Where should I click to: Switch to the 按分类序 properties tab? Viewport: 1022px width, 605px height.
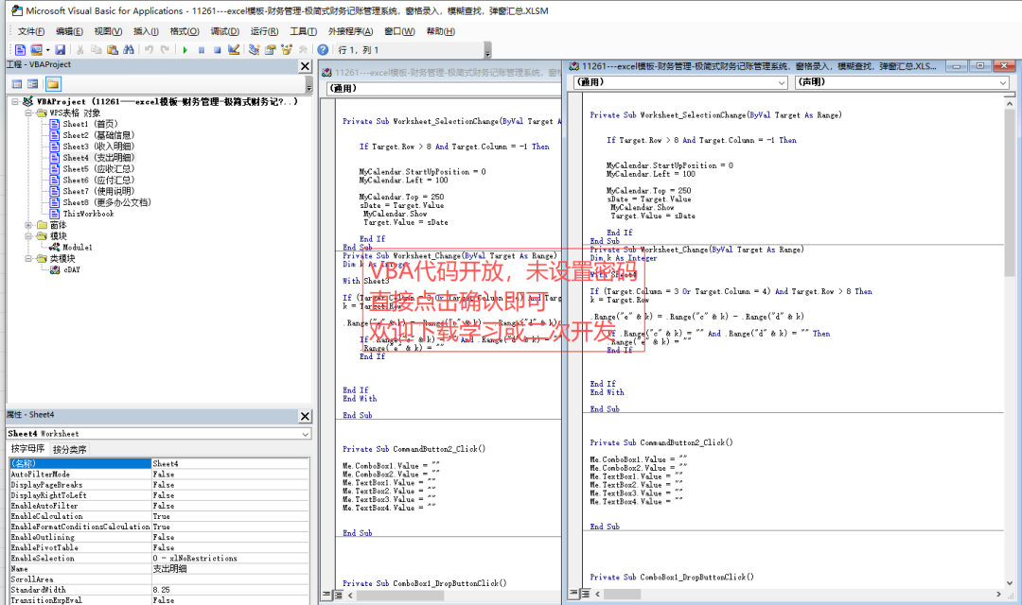tap(69, 450)
